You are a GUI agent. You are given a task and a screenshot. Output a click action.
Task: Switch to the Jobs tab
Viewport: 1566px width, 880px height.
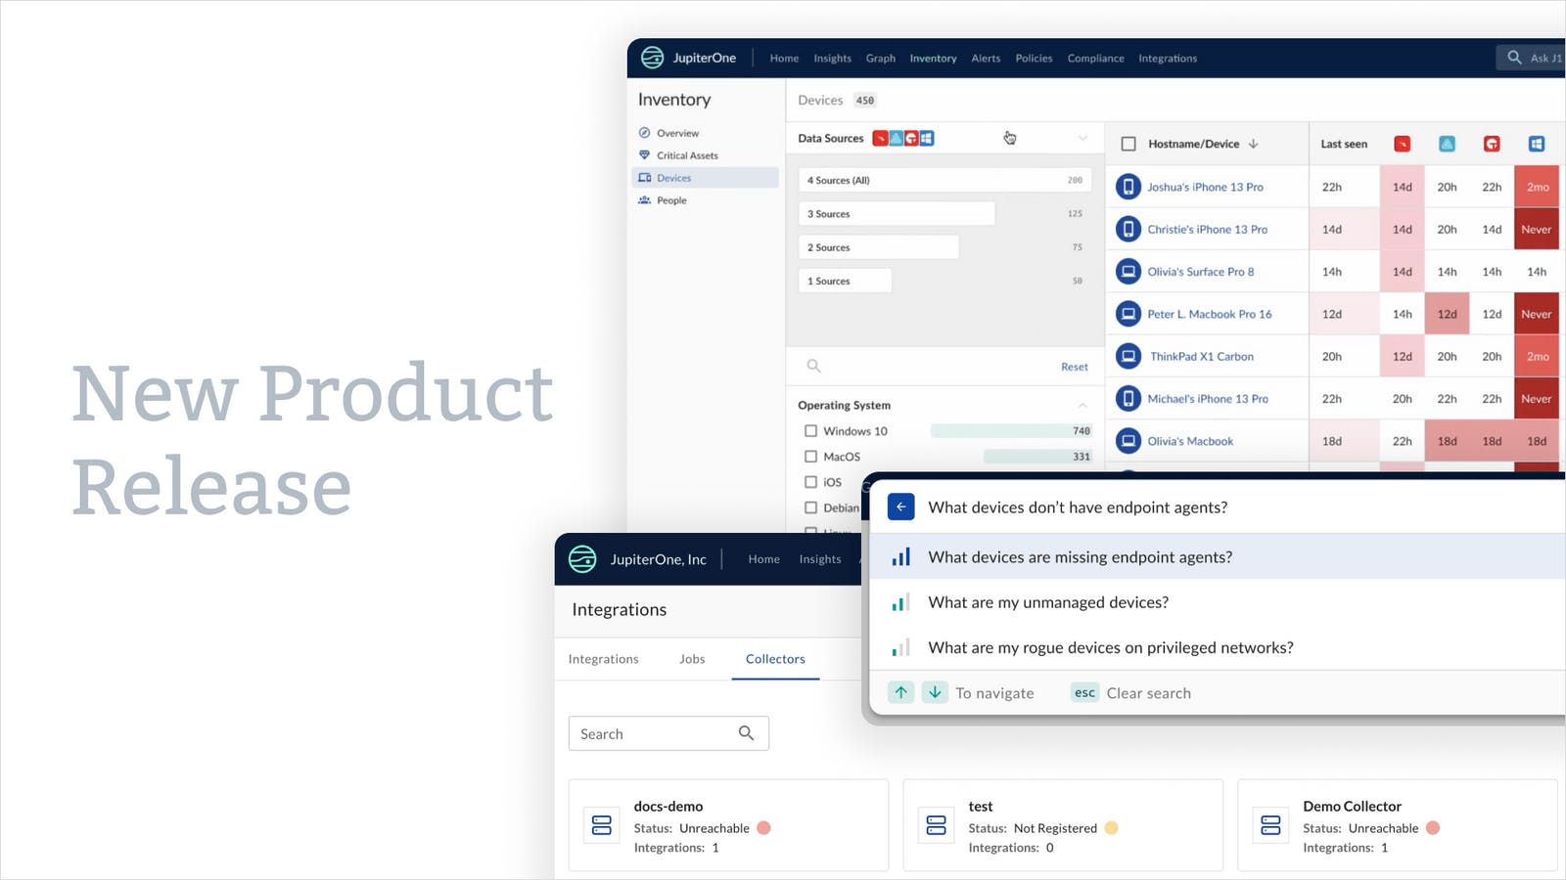click(692, 659)
